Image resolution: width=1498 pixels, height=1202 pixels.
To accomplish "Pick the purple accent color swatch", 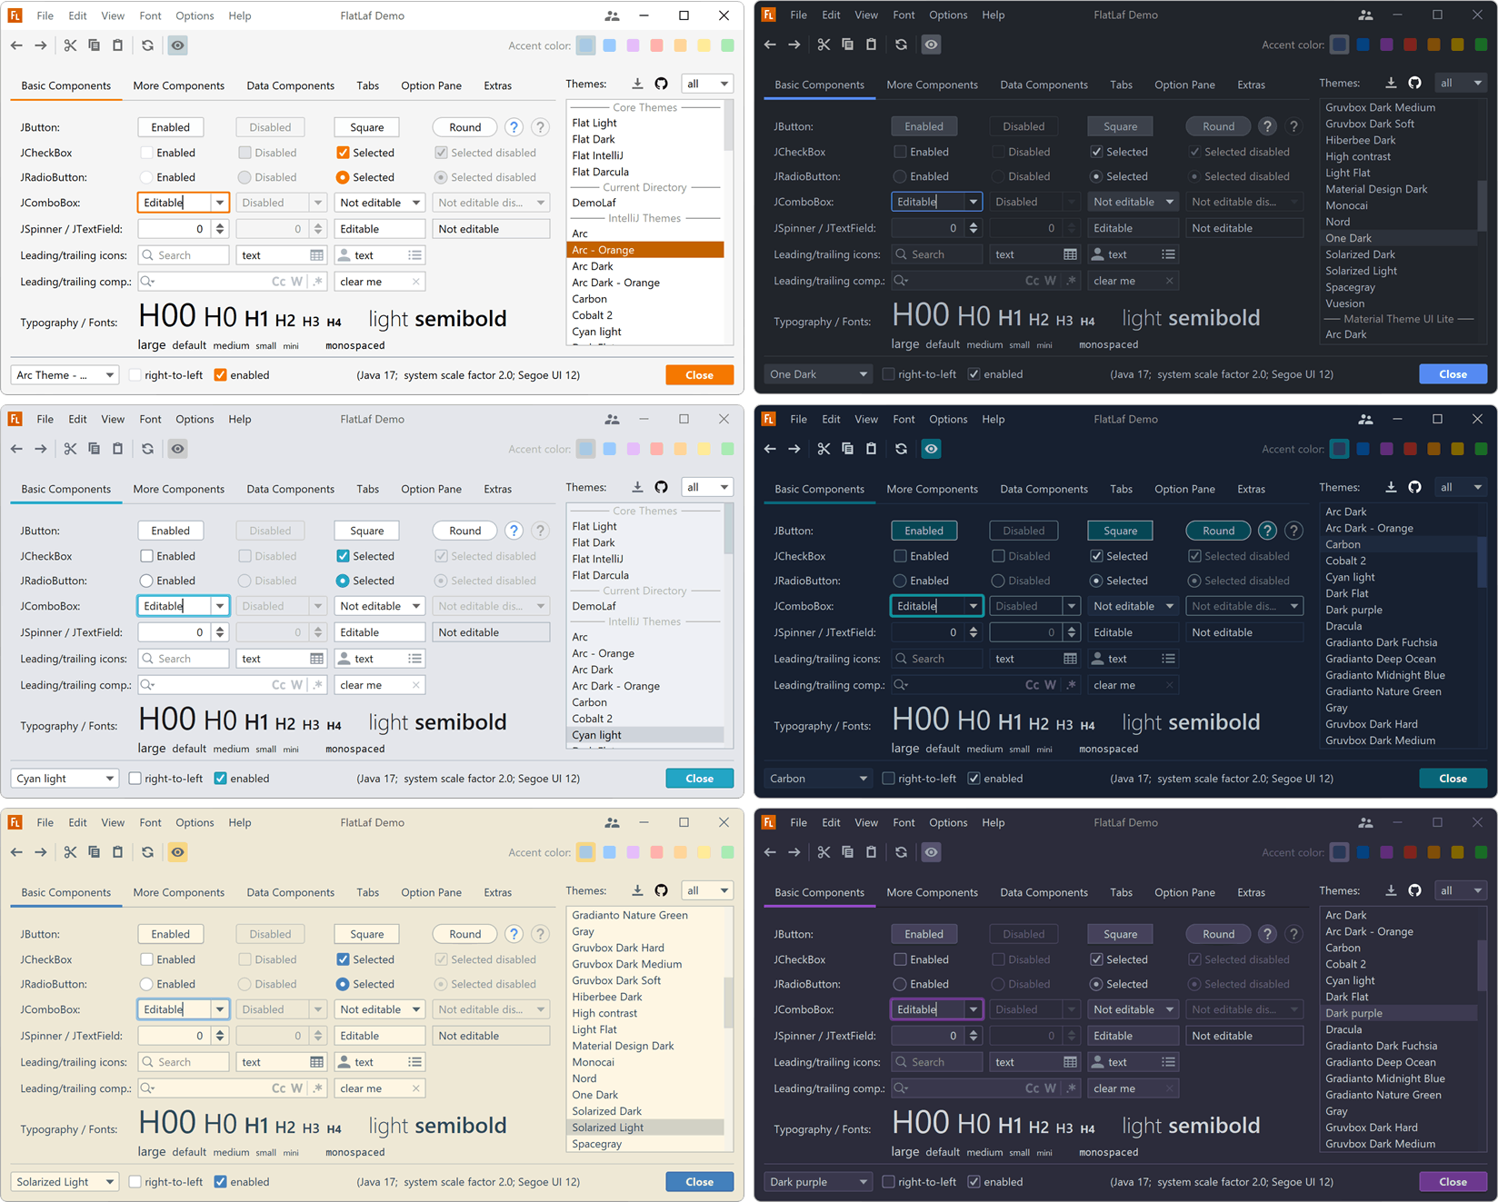I will click(633, 45).
